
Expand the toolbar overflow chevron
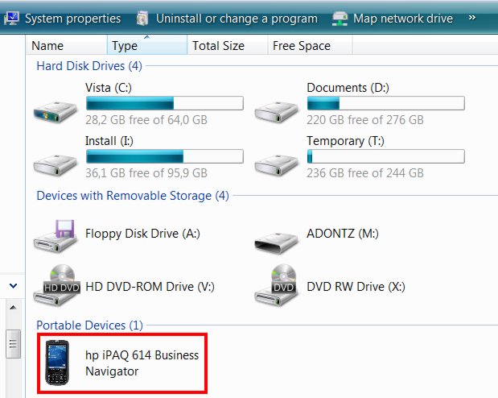tap(472, 18)
